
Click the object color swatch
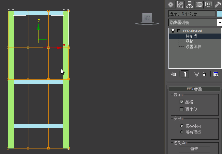[x=219, y=14]
